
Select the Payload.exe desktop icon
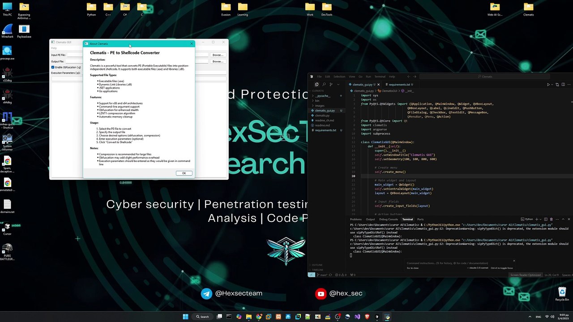[x=24, y=31]
